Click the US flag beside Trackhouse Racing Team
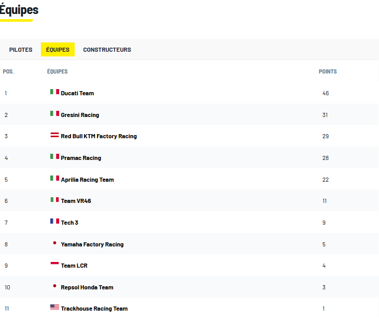The image size is (379, 322). click(54, 307)
